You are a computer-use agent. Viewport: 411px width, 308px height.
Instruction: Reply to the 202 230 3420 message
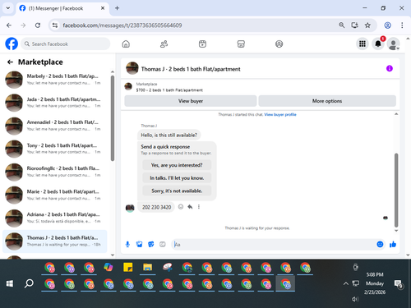(x=190, y=207)
